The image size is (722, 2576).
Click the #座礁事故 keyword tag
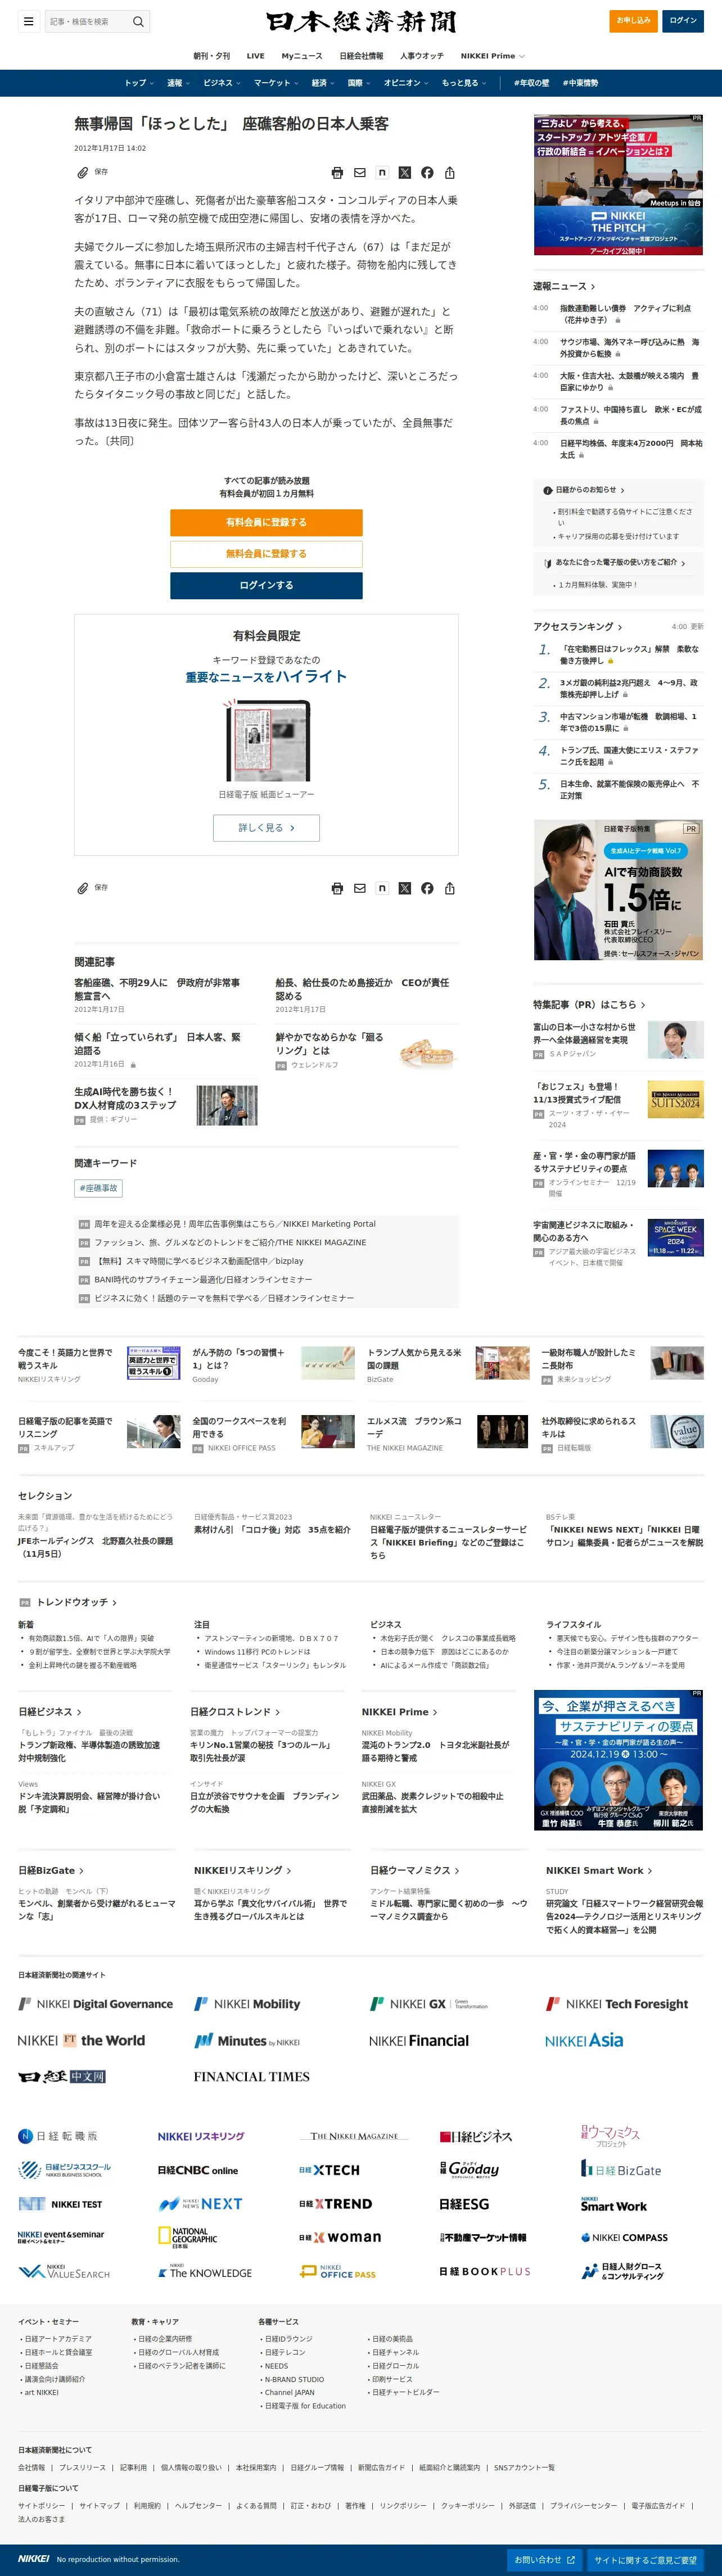[99, 1188]
